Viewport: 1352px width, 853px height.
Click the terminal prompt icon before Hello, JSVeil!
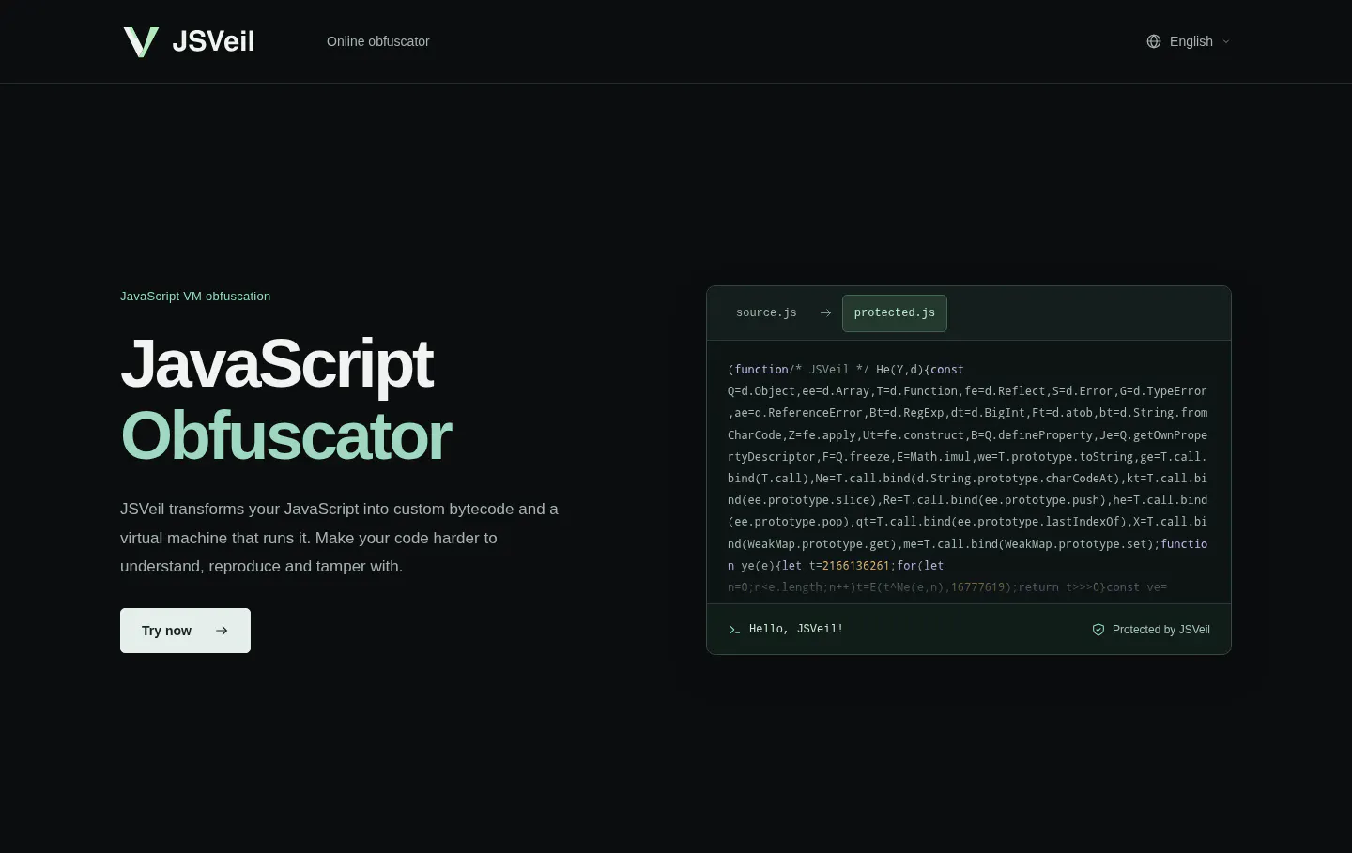pyautogui.click(x=734, y=630)
